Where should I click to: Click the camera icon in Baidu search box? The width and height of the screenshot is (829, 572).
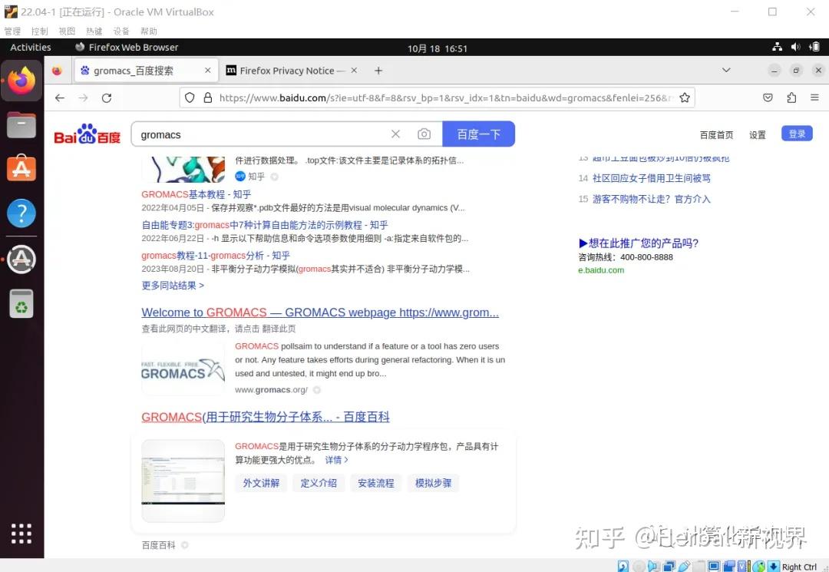tap(424, 134)
